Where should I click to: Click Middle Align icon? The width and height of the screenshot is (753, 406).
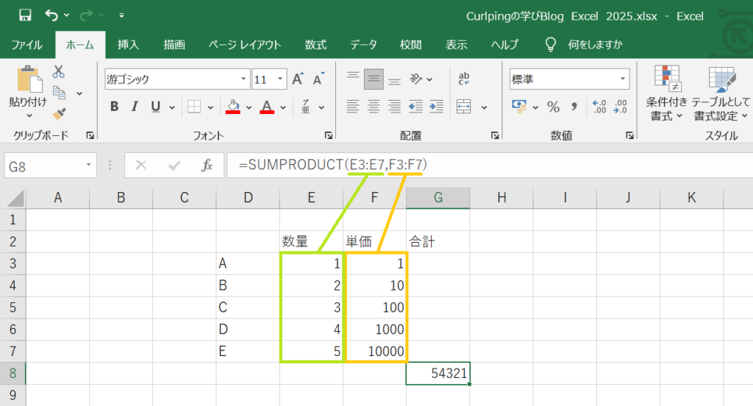click(374, 79)
